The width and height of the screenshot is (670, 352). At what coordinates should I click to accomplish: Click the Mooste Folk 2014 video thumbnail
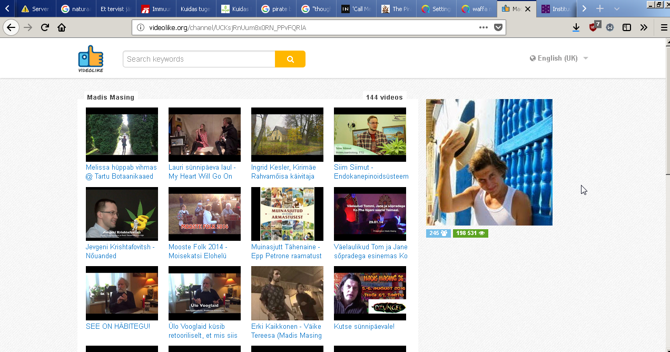(x=204, y=214)
